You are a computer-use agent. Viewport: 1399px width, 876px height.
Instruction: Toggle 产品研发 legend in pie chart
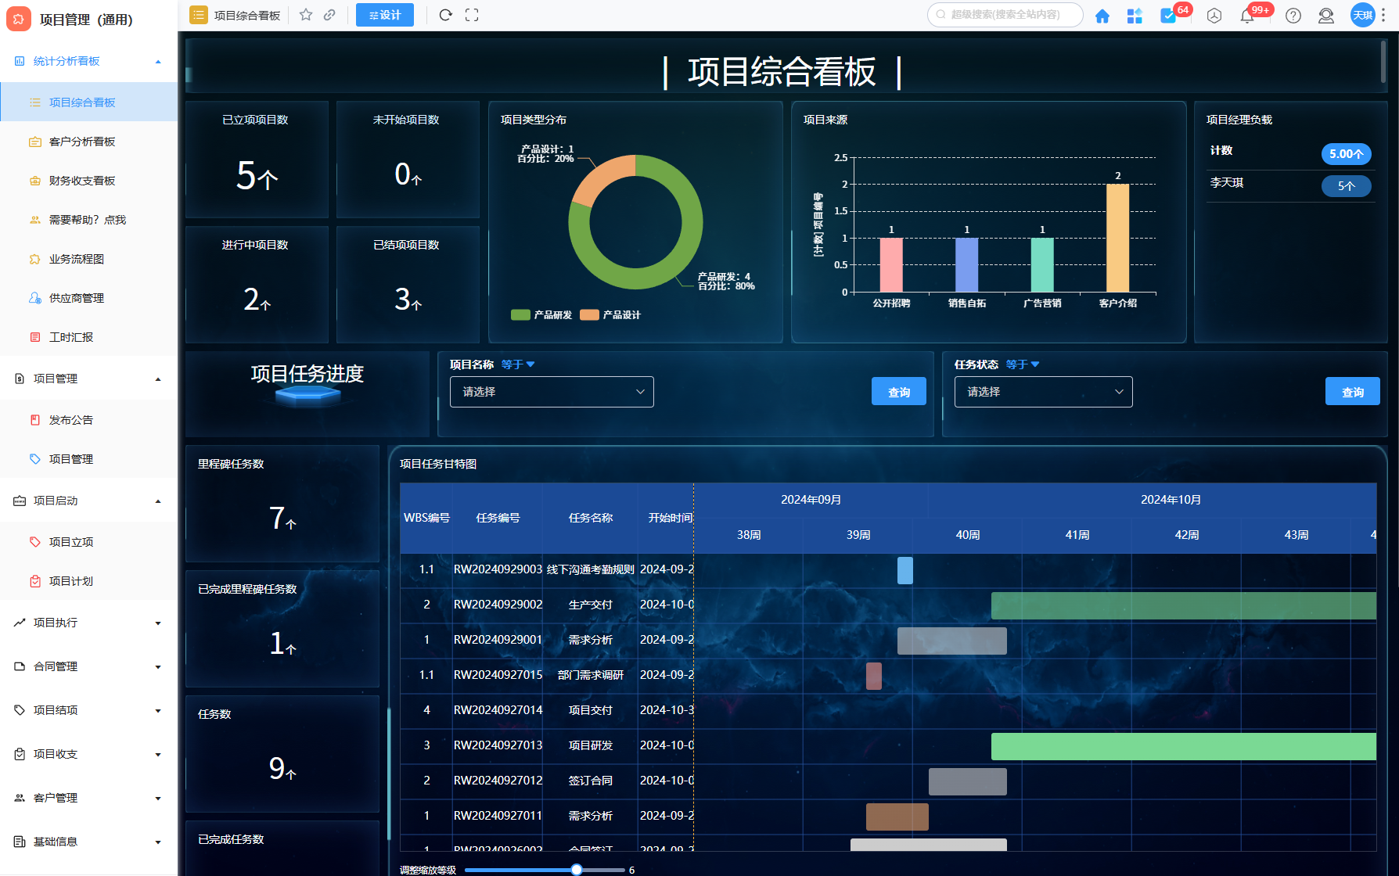coord(542,315)
